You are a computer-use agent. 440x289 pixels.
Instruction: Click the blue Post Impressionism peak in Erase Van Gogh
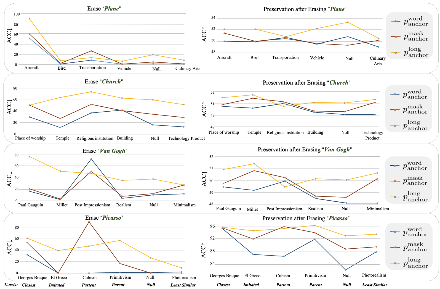[91, 159]
